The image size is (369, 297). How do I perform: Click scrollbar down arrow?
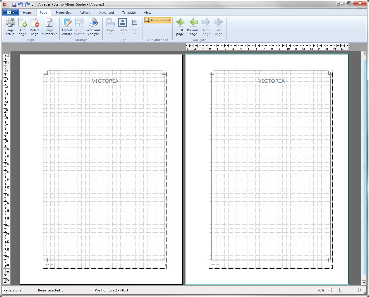[x=364, y=283]
